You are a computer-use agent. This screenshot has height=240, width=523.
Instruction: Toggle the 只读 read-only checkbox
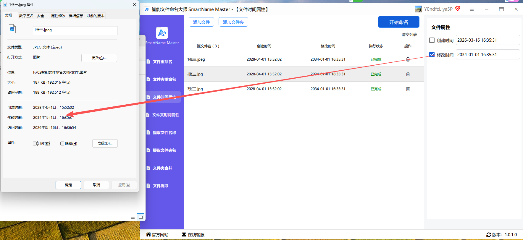click(x=35, y=143)
